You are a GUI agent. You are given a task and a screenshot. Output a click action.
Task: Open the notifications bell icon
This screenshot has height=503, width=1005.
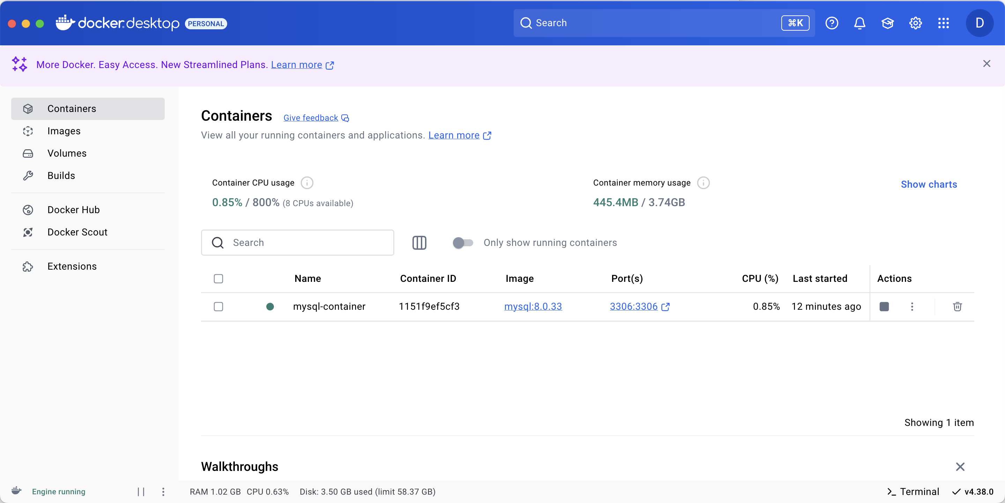[859, 23]
